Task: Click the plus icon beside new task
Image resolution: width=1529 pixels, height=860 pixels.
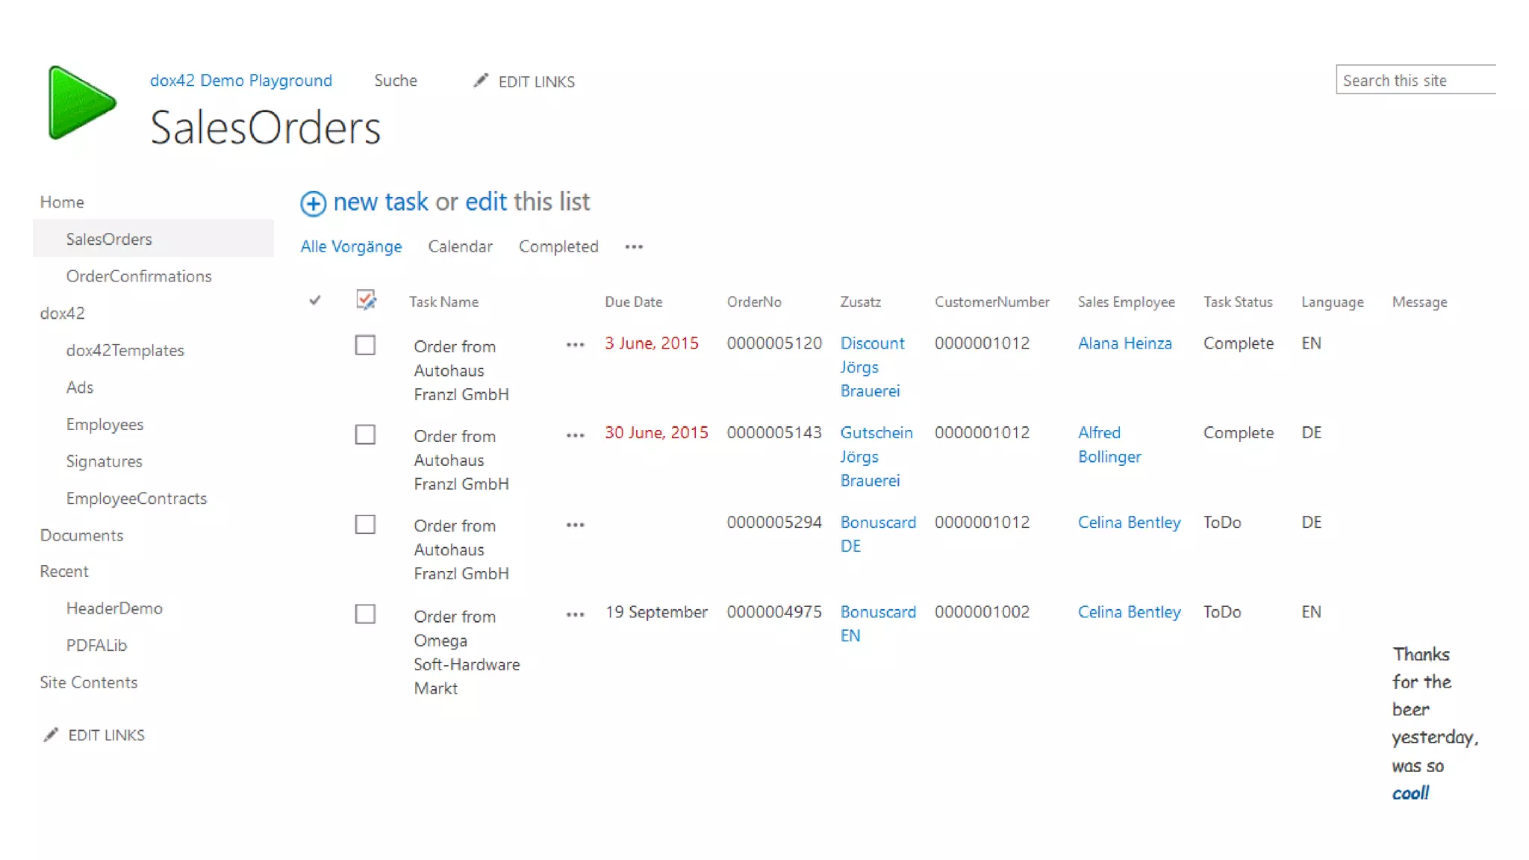Action: 313,203
